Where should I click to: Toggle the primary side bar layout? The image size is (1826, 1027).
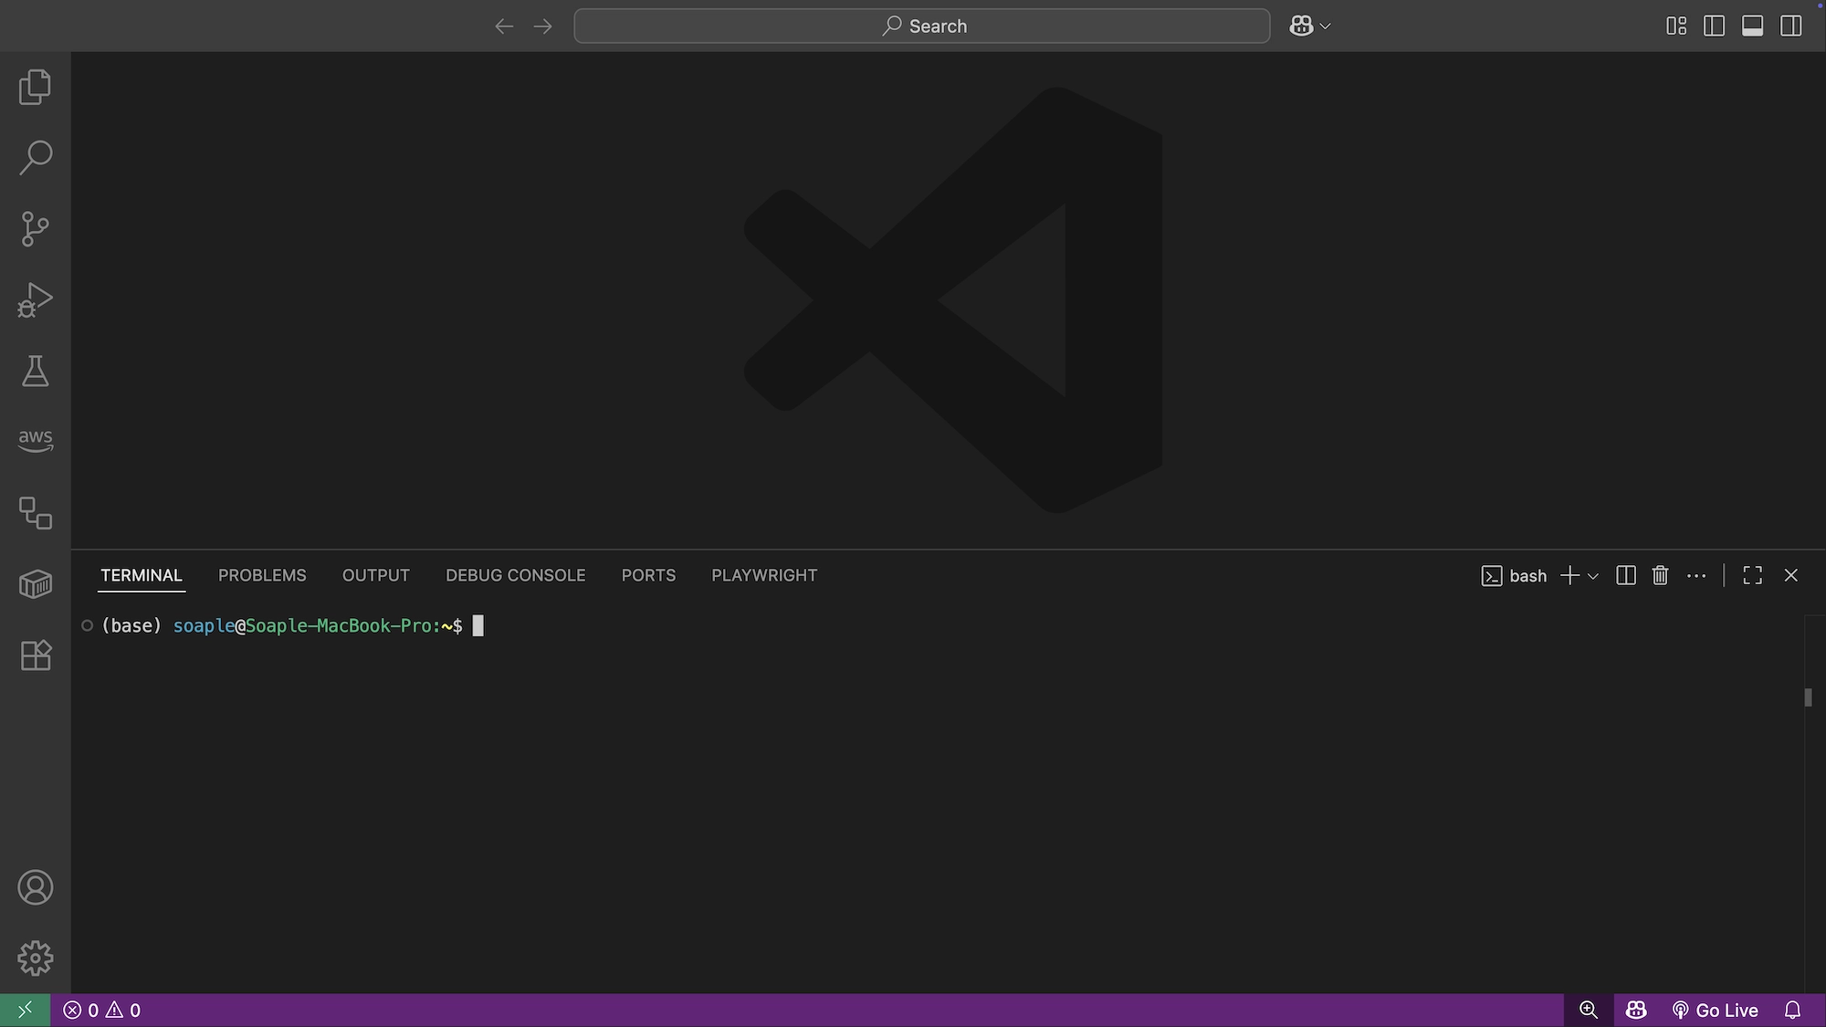(x=1714, y=26)
